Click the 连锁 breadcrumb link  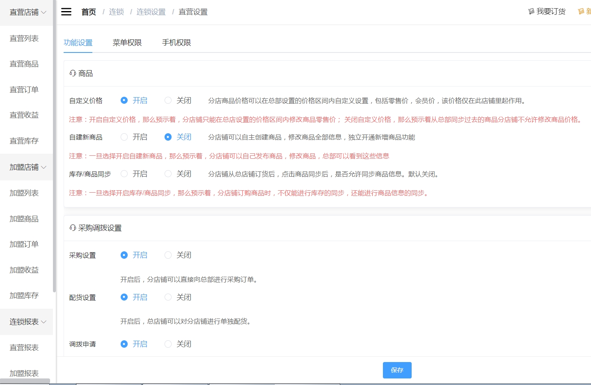pyautogui.click(x=117, y=12)
